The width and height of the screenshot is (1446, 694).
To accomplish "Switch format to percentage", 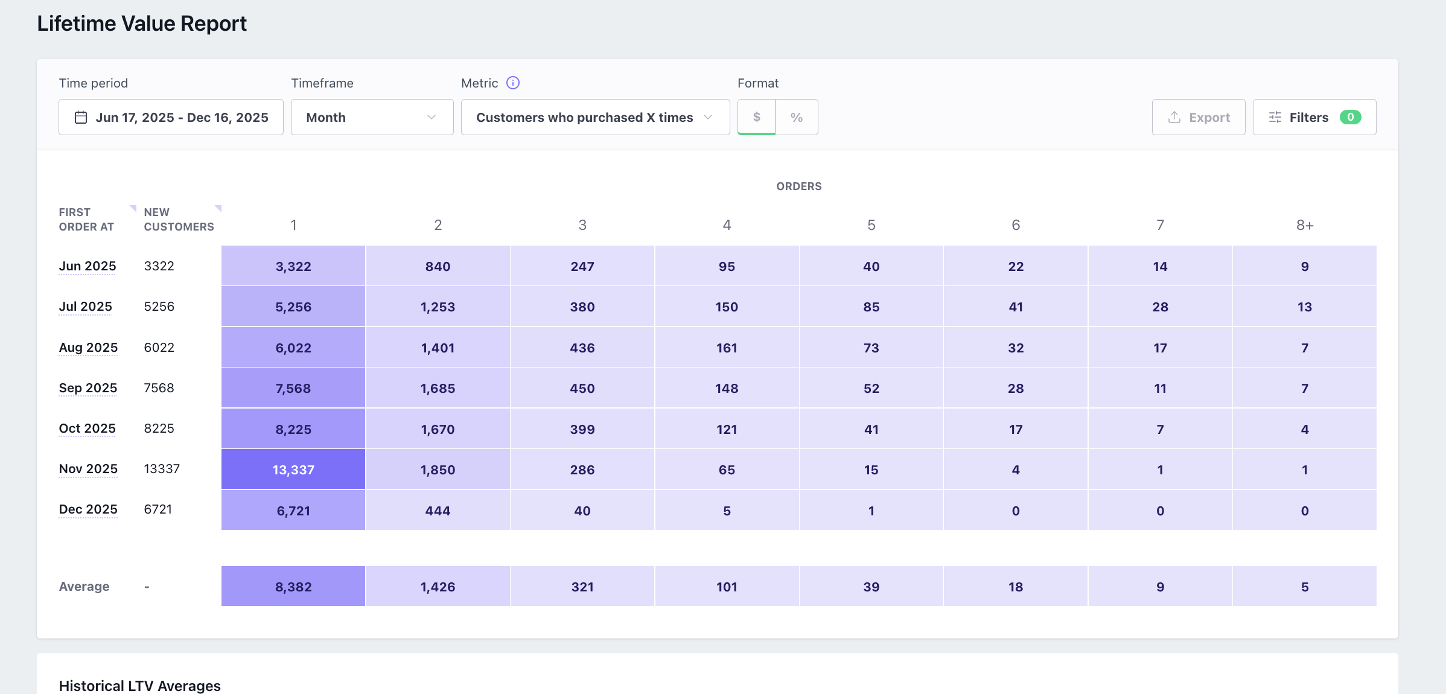I will click(797, 117).
